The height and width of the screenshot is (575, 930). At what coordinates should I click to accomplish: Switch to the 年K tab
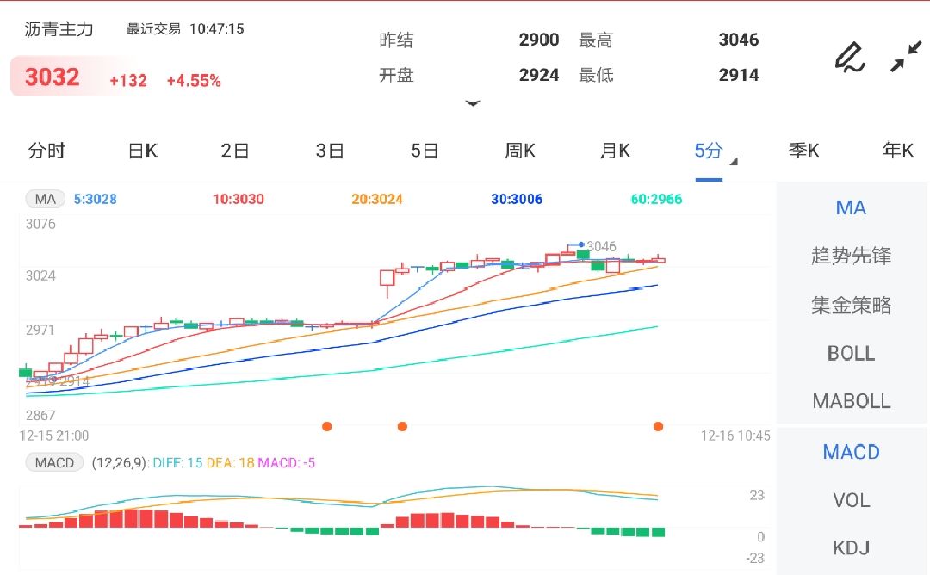tap(898, 151)
